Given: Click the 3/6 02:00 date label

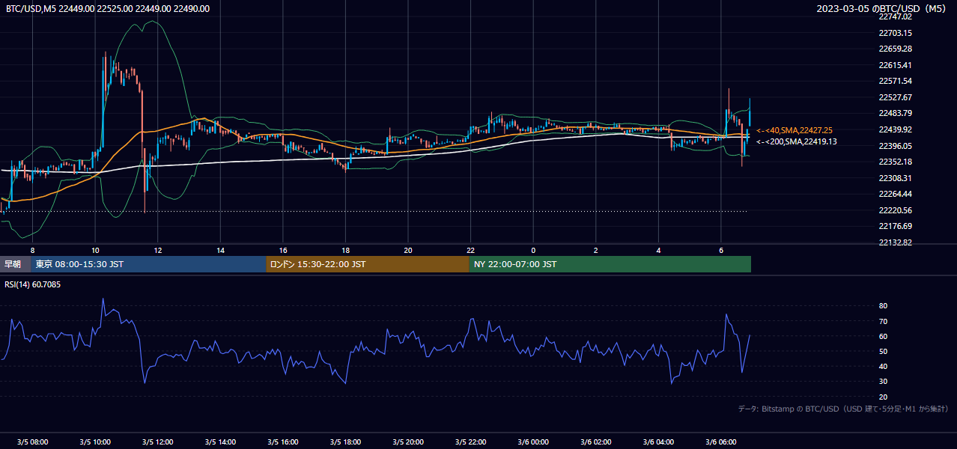Looking at the screenshot, I should [596, 442].
